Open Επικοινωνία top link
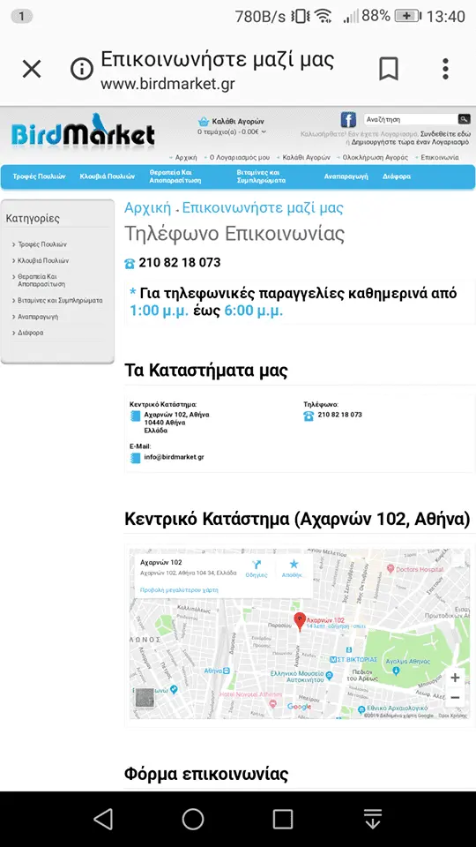The image size is (476, 847). tap(440, 158)
